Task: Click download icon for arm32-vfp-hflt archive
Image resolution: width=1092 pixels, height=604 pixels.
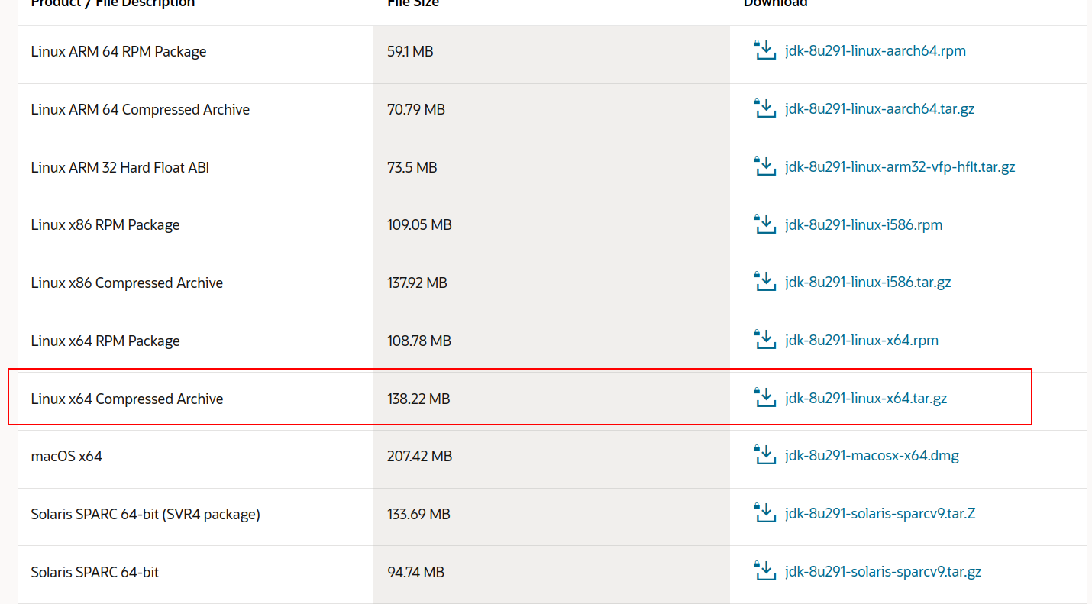Action: tap(764, 166)
